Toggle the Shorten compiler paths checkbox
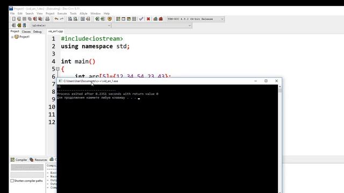Screen dimensions: 344x193 (12, 181)
